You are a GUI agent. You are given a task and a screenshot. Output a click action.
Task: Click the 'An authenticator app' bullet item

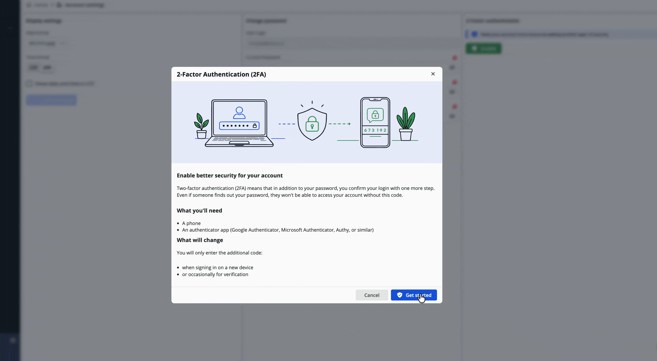tap(278, 230)
